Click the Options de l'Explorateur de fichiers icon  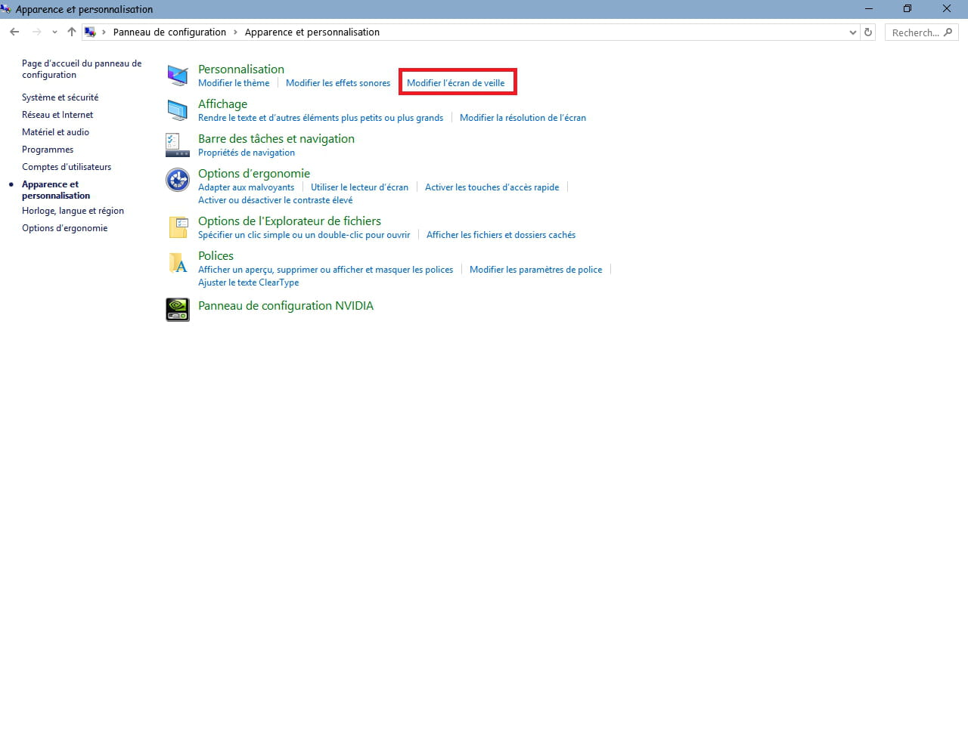[178, 227]
